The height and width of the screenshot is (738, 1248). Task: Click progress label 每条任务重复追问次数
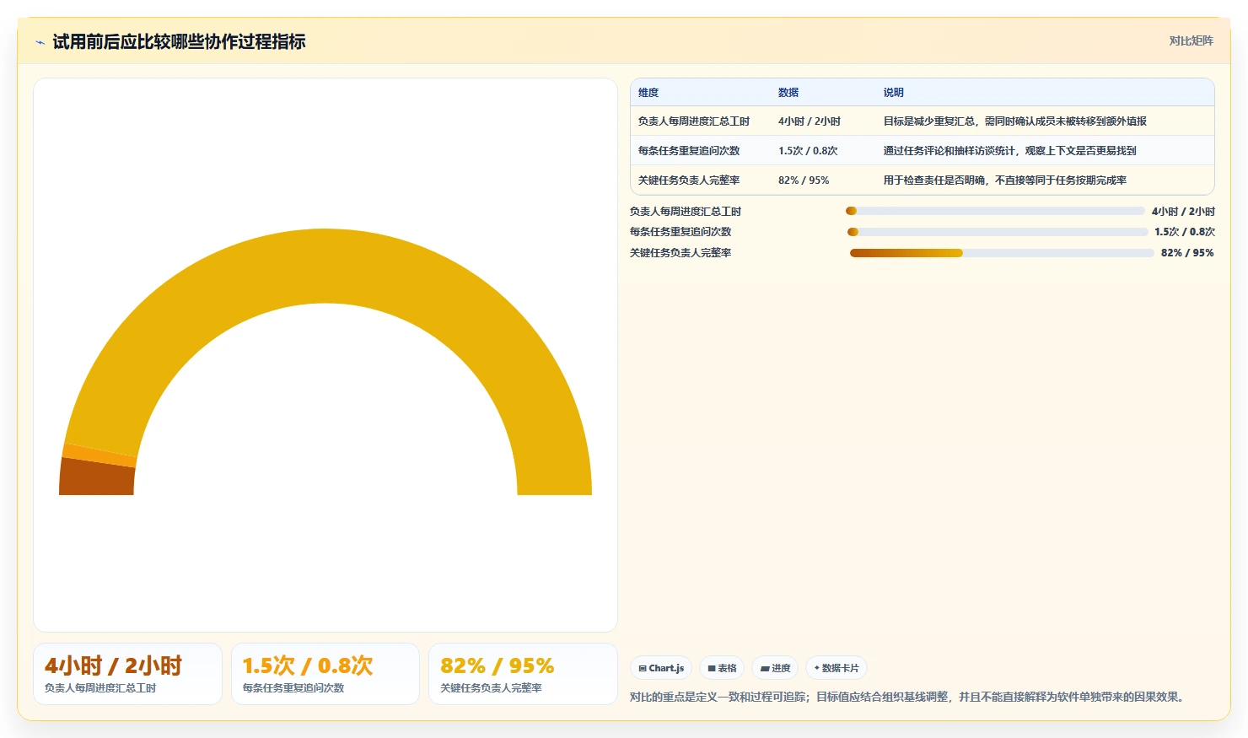(680, 232)
